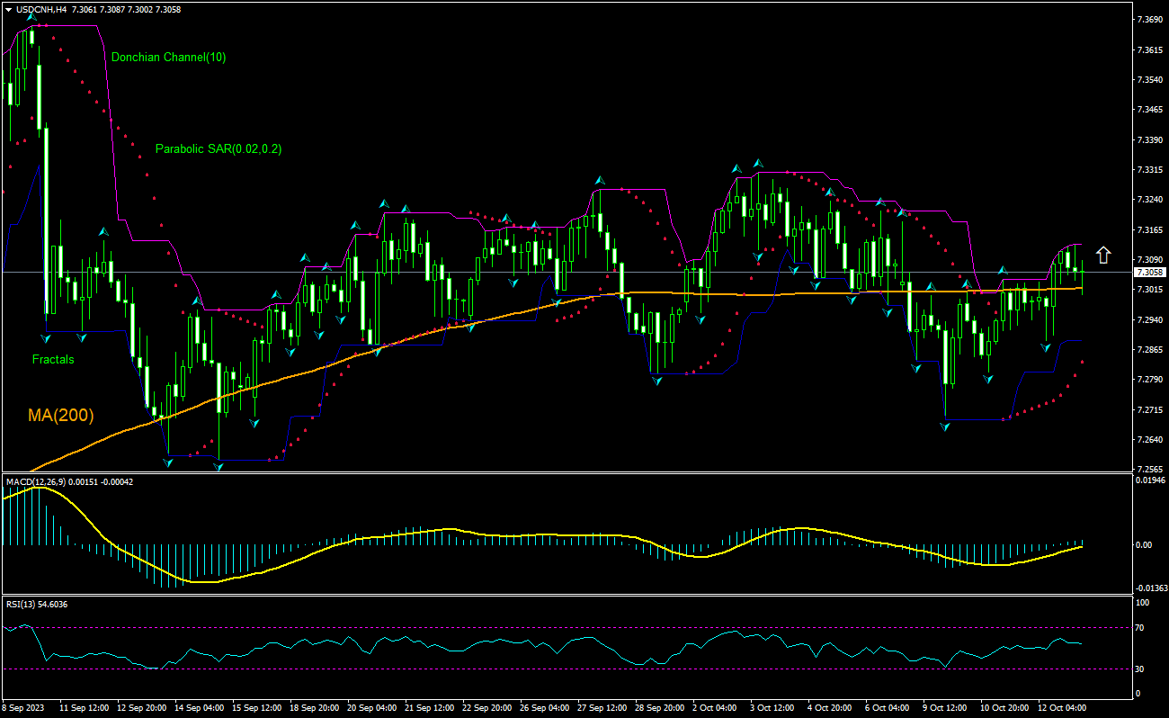Click the 2 Oct 04:00 time label

715,708
